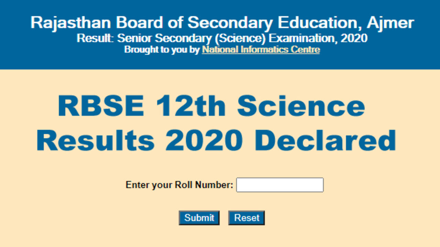Click the Roll Number input field
Image resolution: width=440 pixels, height=247 pixels.
point(280,185)
